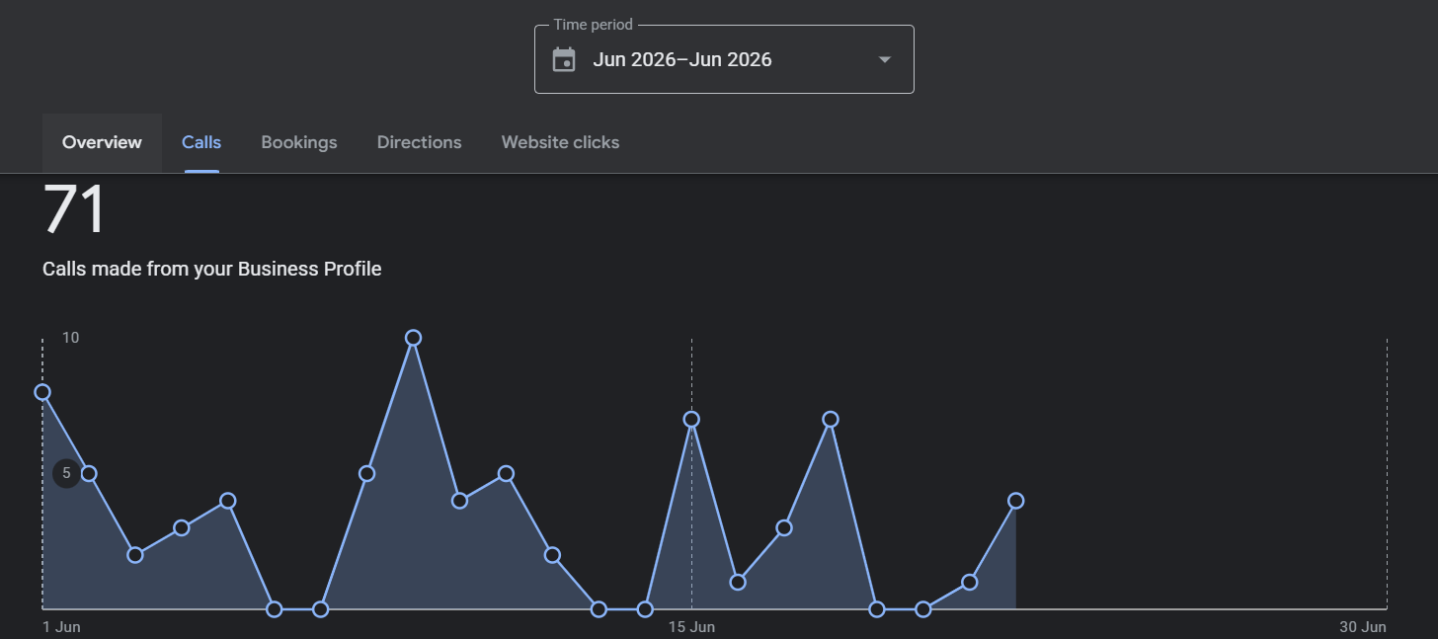Click the circled "5" y-axis label
This screenshot has height=639, width=1438.
[x=66, y=473]
